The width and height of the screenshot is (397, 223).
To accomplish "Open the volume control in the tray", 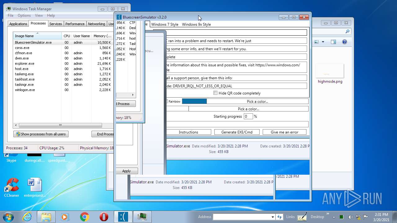I will [x=350, y=217].
